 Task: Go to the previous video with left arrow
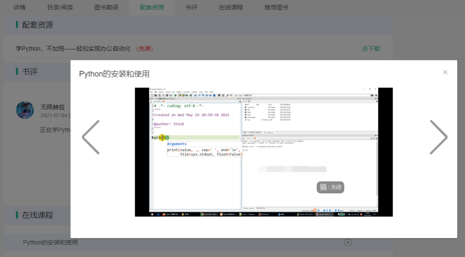pos(91,137)
